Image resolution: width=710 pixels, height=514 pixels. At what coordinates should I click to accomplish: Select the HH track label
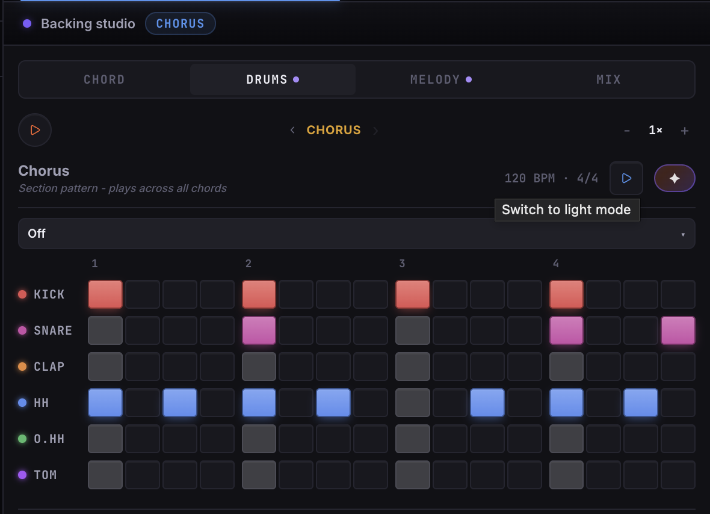(41, 403)
